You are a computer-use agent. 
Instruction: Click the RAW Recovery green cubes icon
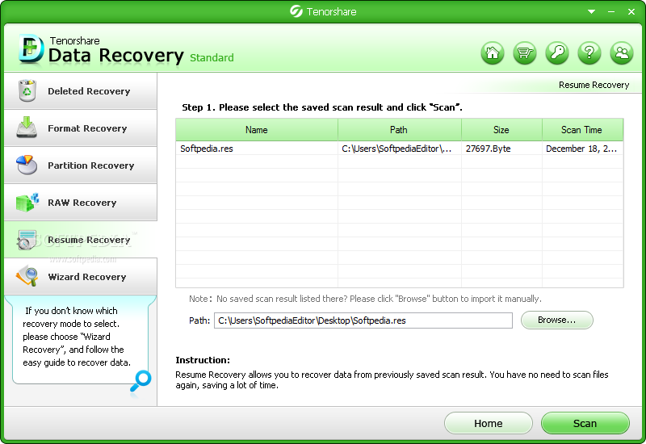coord(27,203)
